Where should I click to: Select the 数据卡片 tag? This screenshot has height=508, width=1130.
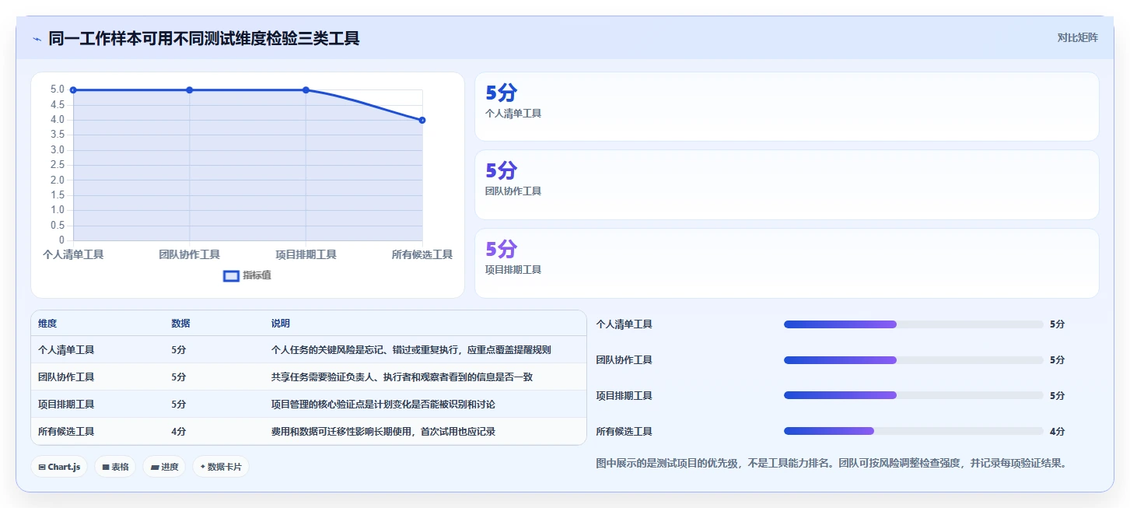pos(221,467)
